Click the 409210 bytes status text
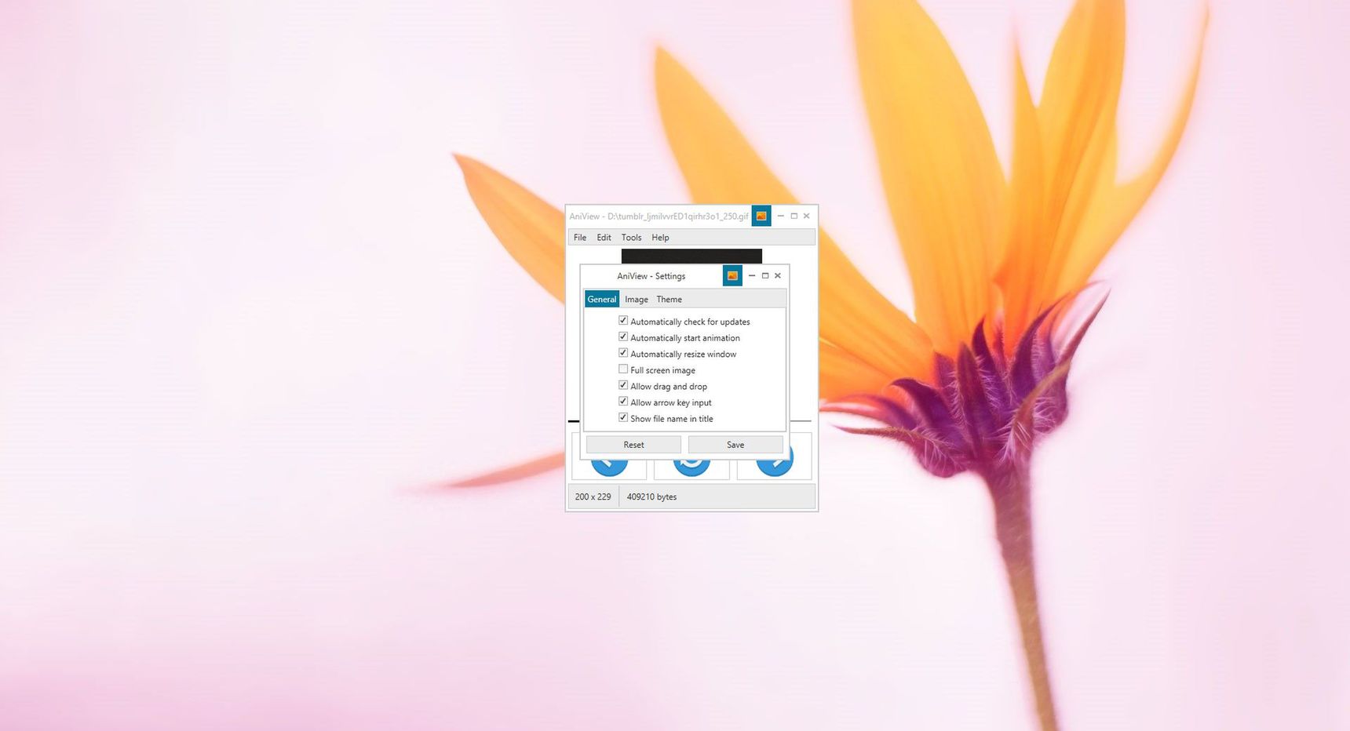The width and height of the screenshot is (1350, 731). (651, 496)
